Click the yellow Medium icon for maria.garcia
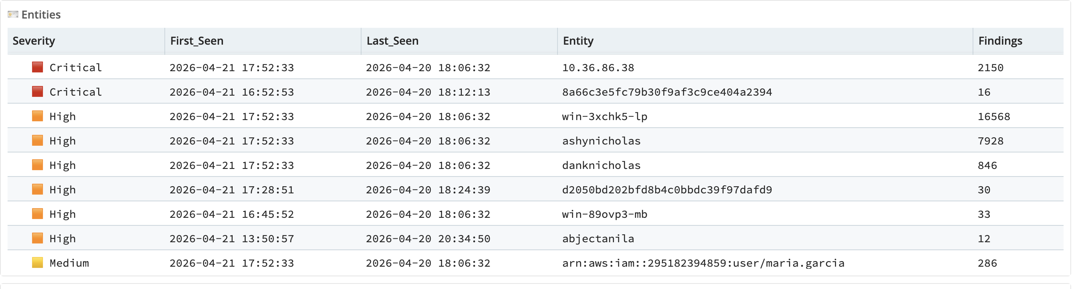 point(38,262)
